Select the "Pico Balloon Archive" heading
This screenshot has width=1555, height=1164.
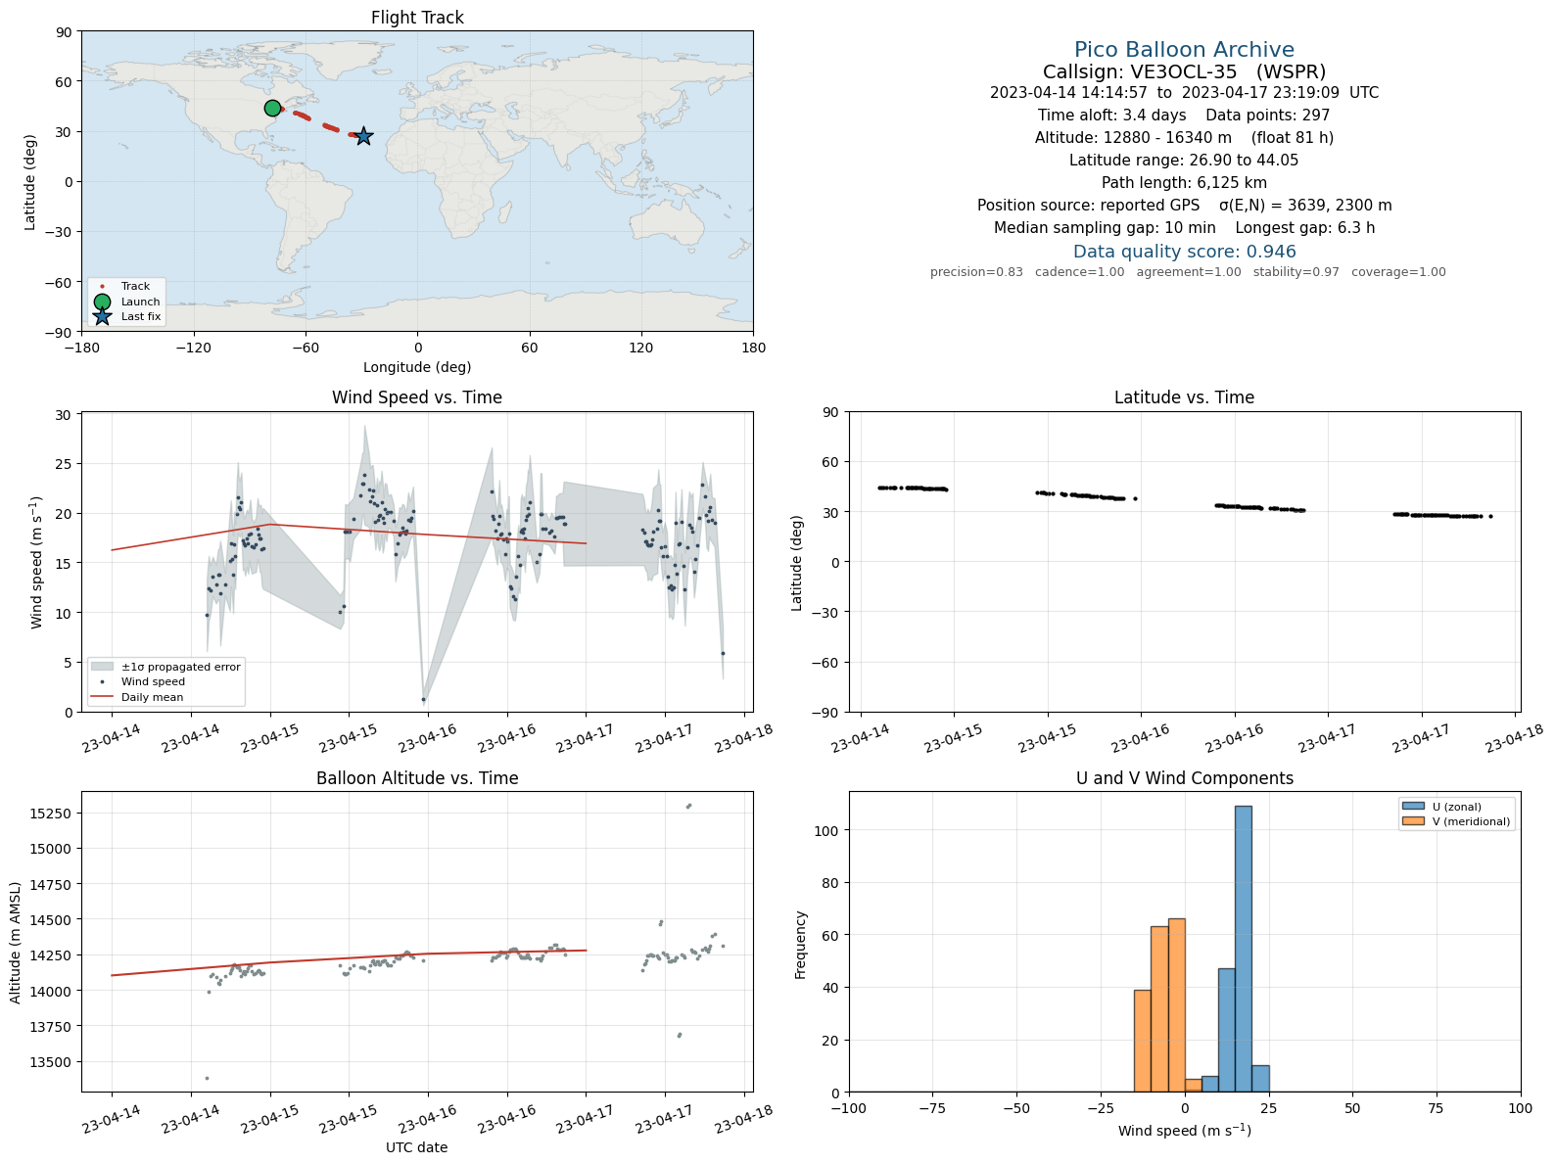pos(1184,50)
